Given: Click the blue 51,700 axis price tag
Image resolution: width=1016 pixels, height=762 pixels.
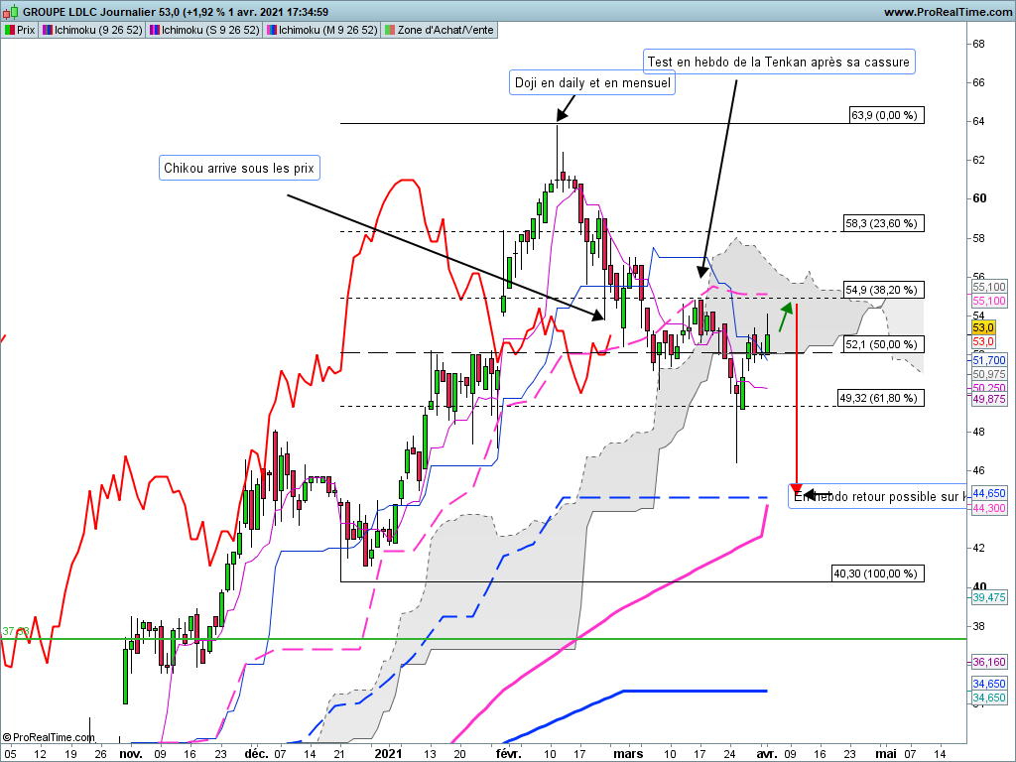Looking at the screenshot, I should click(x=989, y=360).
